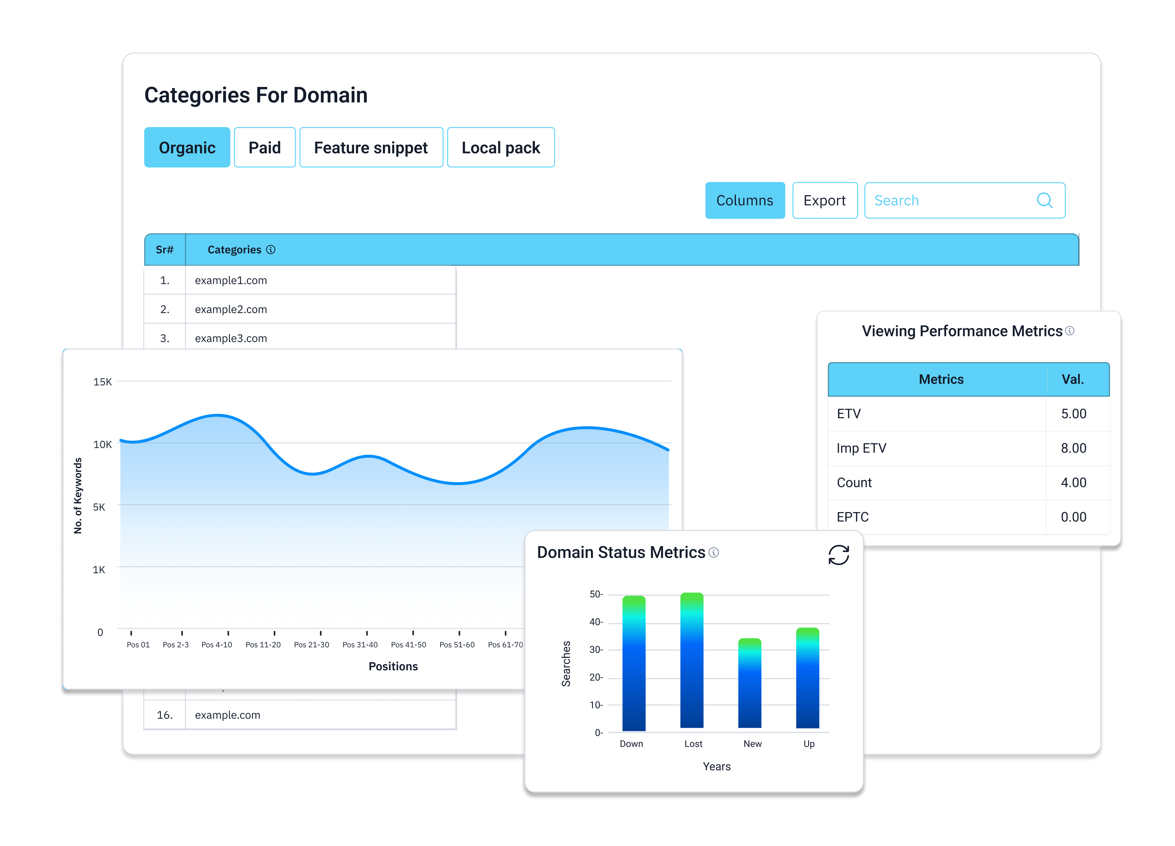Click the New bar in chart
Viewport: 1175px width, 846px height.
click(x=750, y=683)
